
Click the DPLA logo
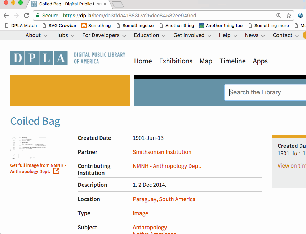tap(39, 58)
